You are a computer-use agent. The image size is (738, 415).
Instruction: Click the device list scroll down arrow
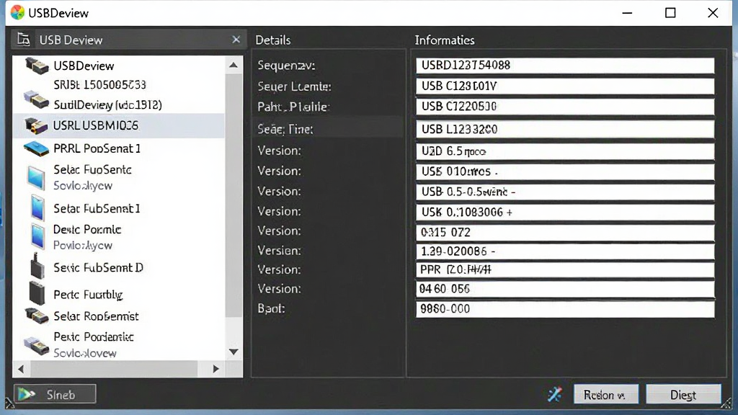[x=234, y=352]
